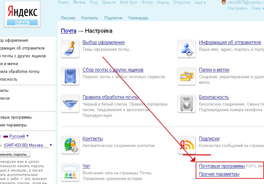The width and height of the screenshot is (264, 184).
Task: Open Сбор почты с других ящиков link
Action: coord(113,70)
